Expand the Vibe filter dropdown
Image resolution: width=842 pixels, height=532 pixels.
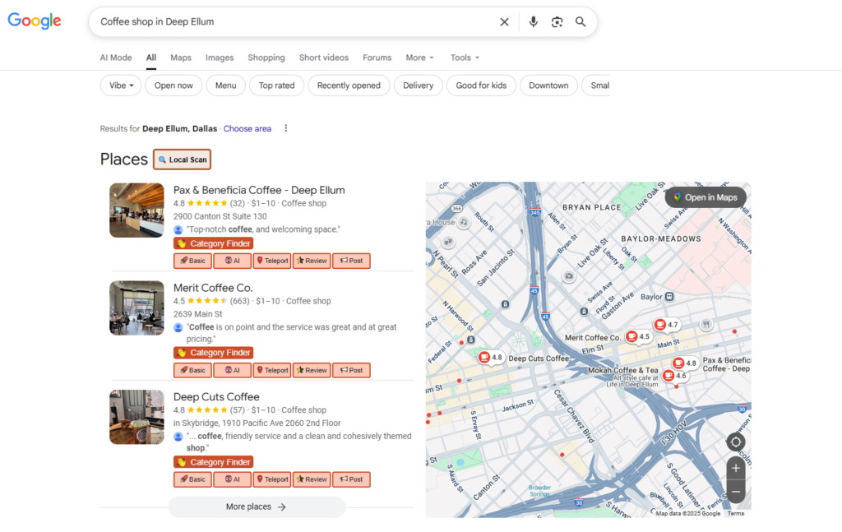(x=121, y=86)
